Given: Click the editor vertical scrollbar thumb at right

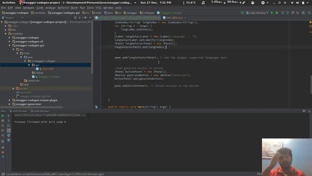Looking at the screenshot, I should (x=311, y=85).
